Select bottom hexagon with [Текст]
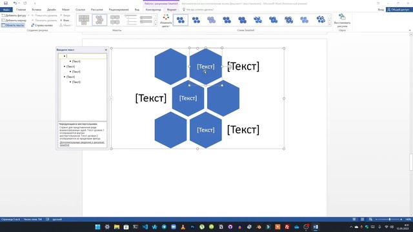 206,130
